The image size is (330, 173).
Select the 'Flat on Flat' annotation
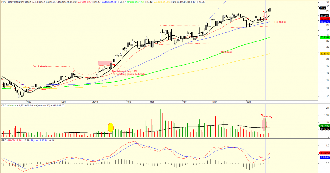point(280,22)
